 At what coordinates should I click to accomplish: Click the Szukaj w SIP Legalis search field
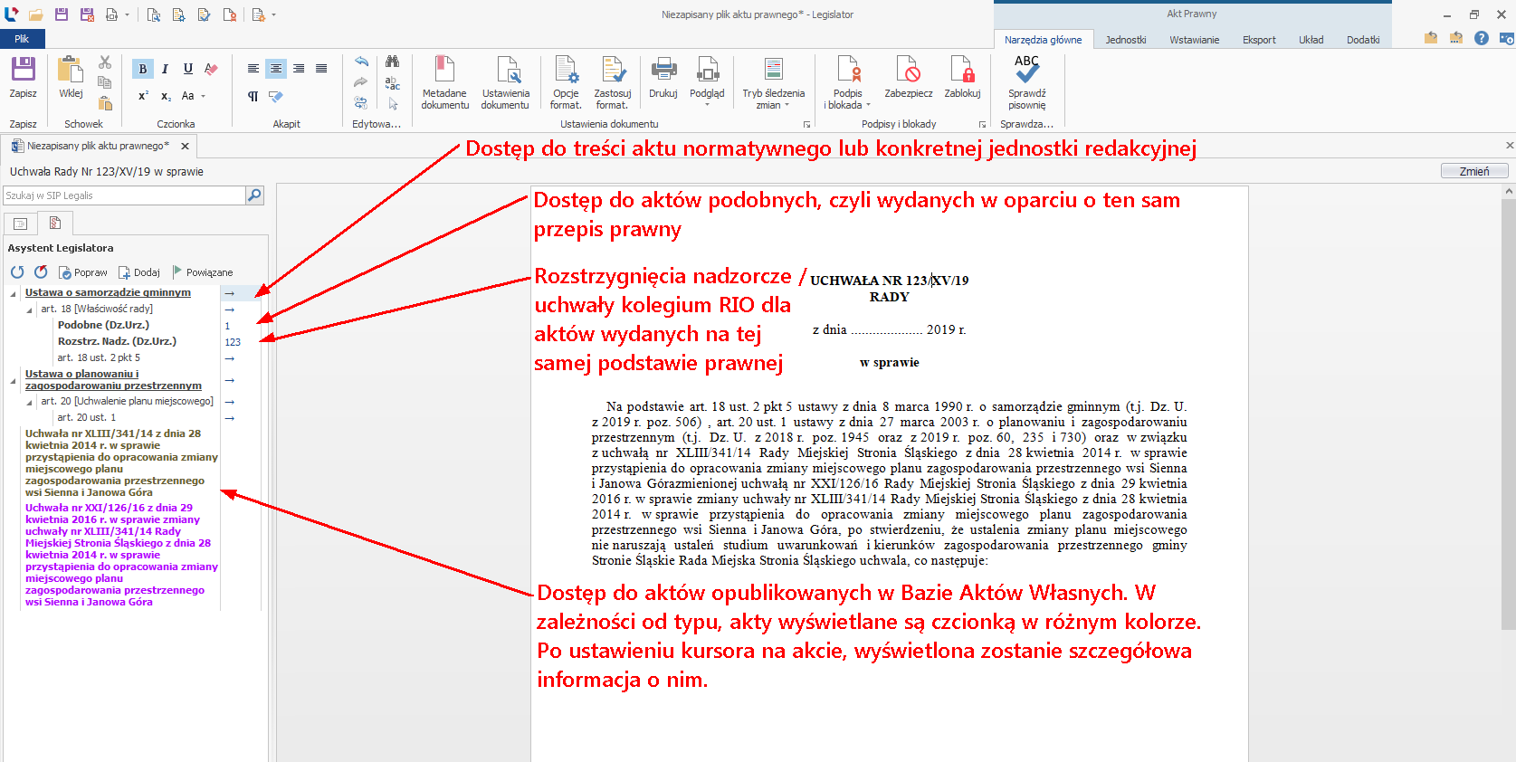124,195
